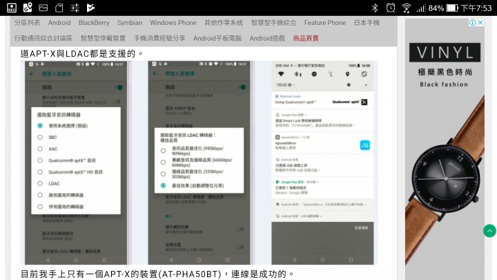Viewport: 497px width, 280px height.
Task: Tap the blue ApowerMirror app icon
Action: click(x=365, y=145)
